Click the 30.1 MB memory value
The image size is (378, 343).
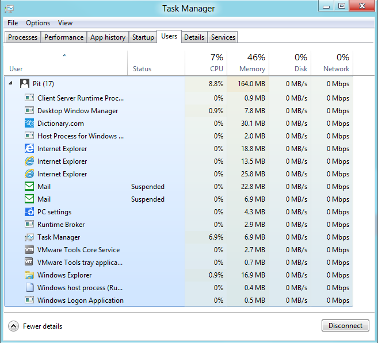point(253,124)
